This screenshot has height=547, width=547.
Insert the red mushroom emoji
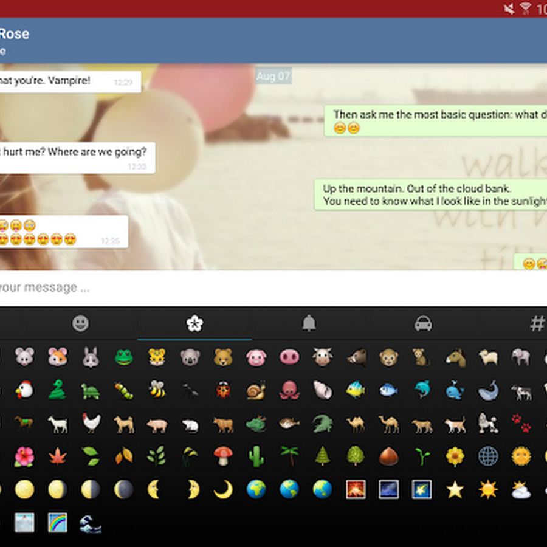tap(223, 456)
